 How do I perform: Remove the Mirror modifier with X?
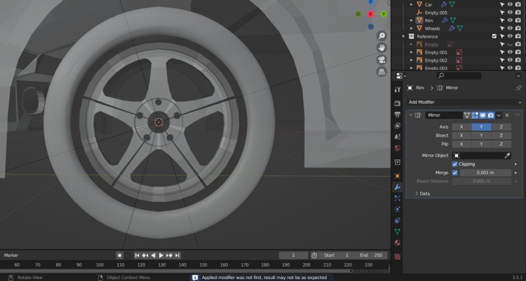507,116
